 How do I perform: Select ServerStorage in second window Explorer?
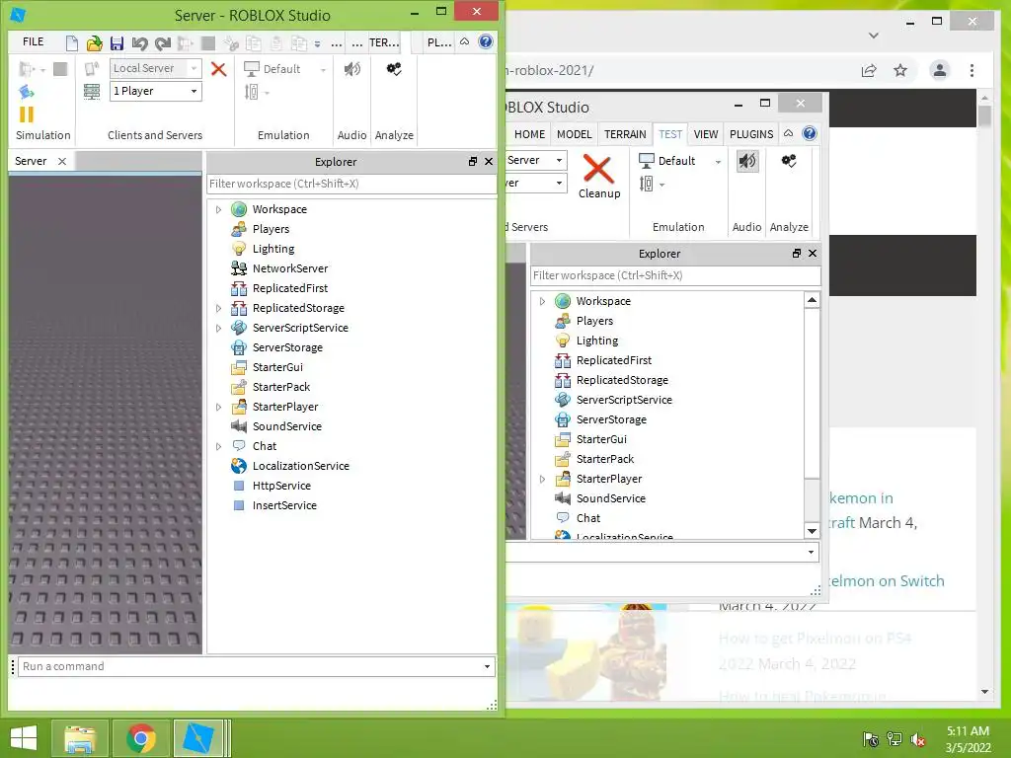611,419
